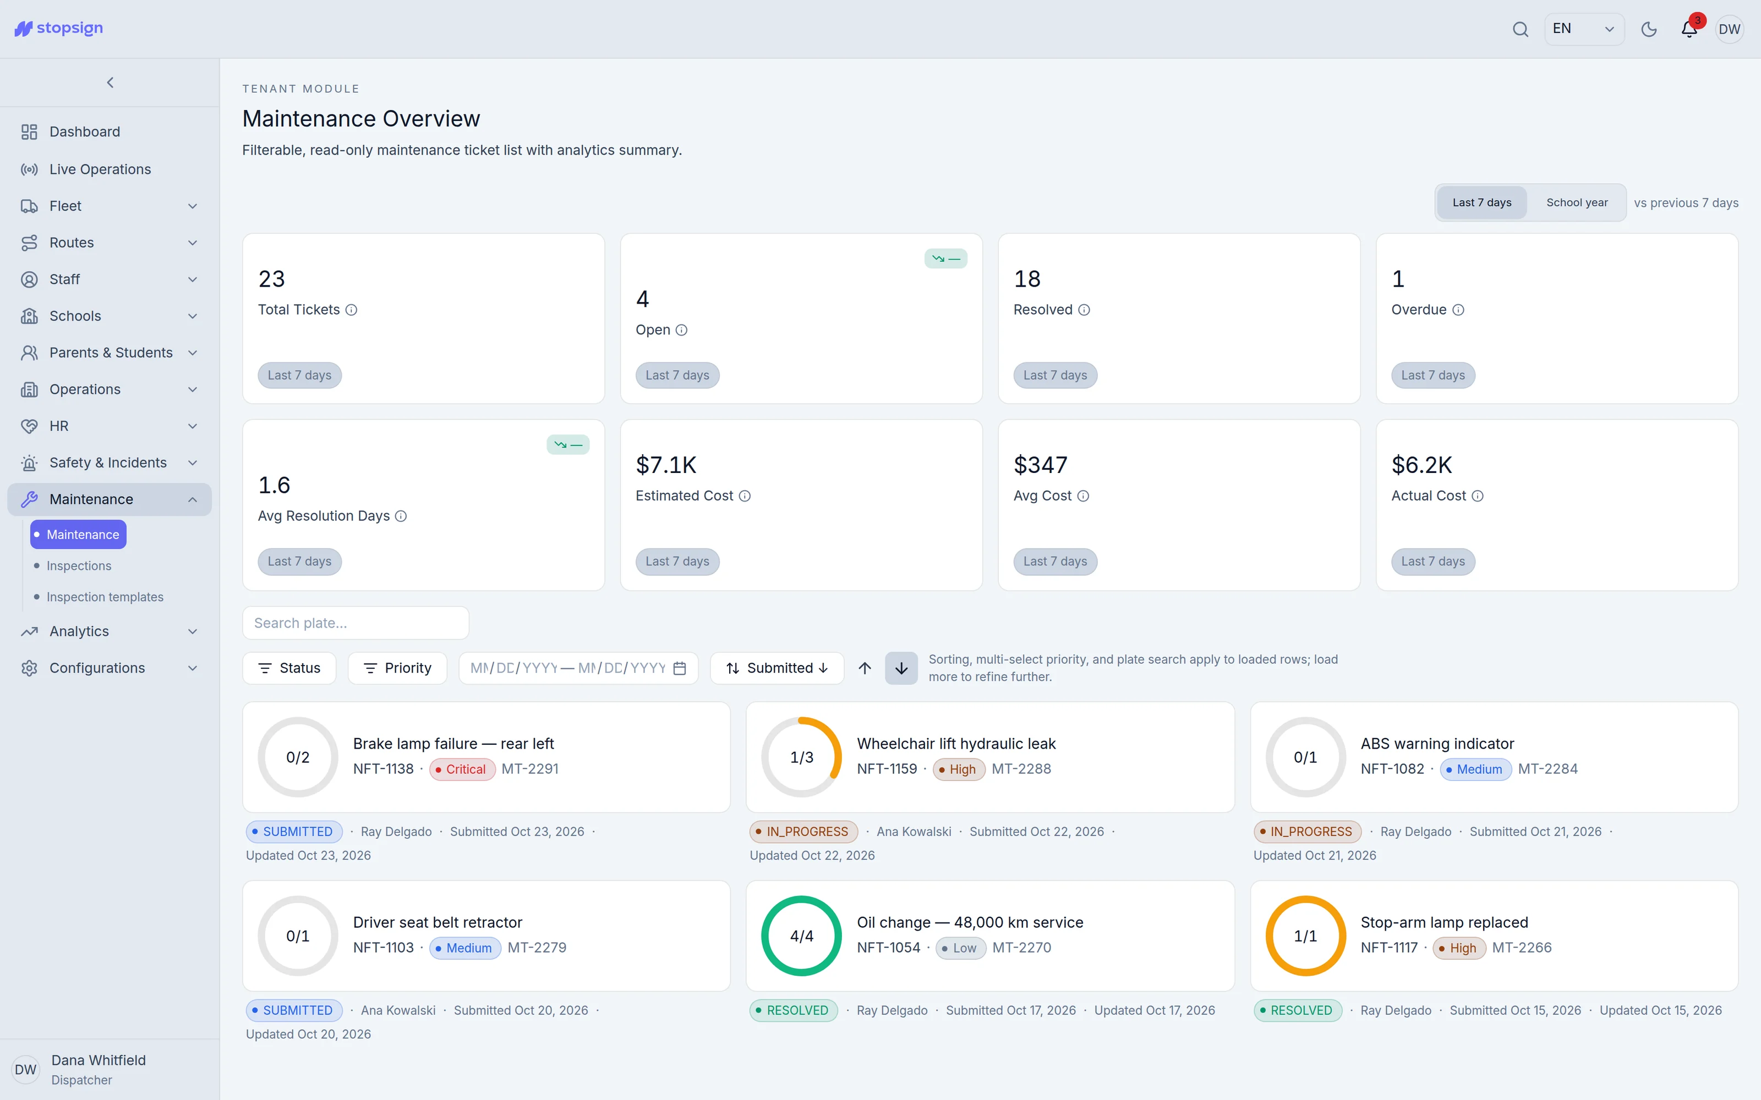Expand the Routes menu

pyautogui.click(x=110, y=242)
